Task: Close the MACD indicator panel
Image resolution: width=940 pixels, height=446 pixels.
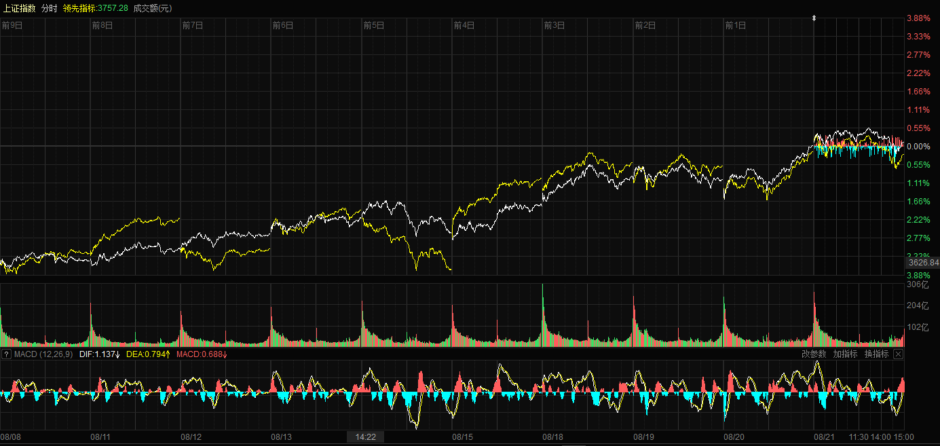Action: pos(898,354)
